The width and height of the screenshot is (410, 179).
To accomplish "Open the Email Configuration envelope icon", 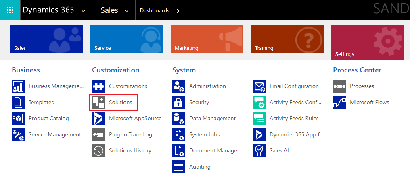I will coord(259,86).
